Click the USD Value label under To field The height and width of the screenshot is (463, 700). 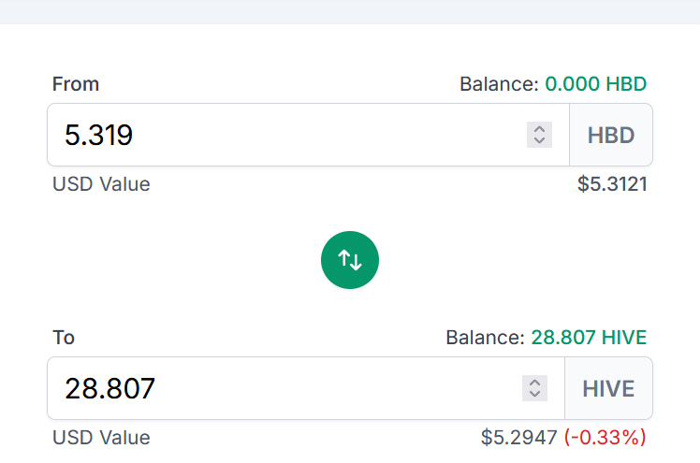[101, 437]
